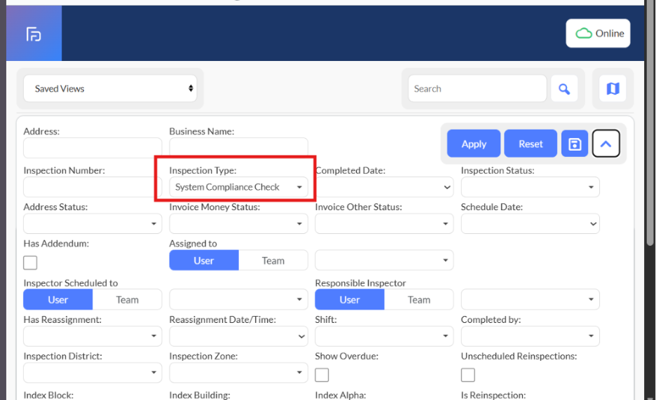Click the app logo icon in header
The height and width of the screenshot is (400, 656).
34,34
